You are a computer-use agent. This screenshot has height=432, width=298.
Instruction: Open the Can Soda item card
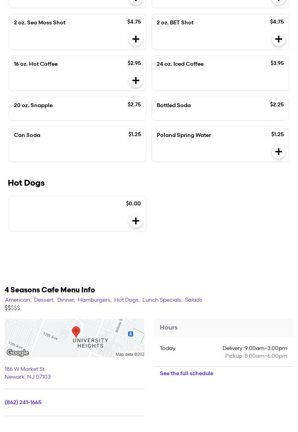77,144
